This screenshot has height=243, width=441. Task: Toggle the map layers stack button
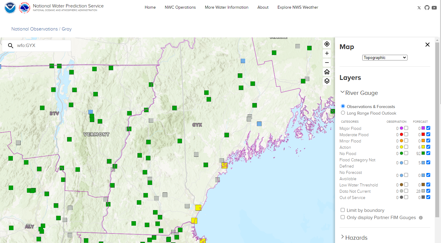(x=327, y=81)
